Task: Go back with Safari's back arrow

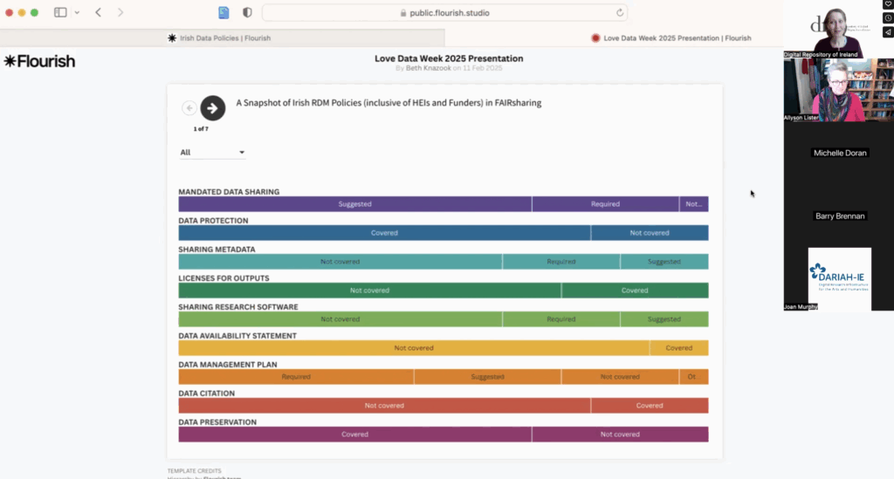Action: click(x=98, y=13)
